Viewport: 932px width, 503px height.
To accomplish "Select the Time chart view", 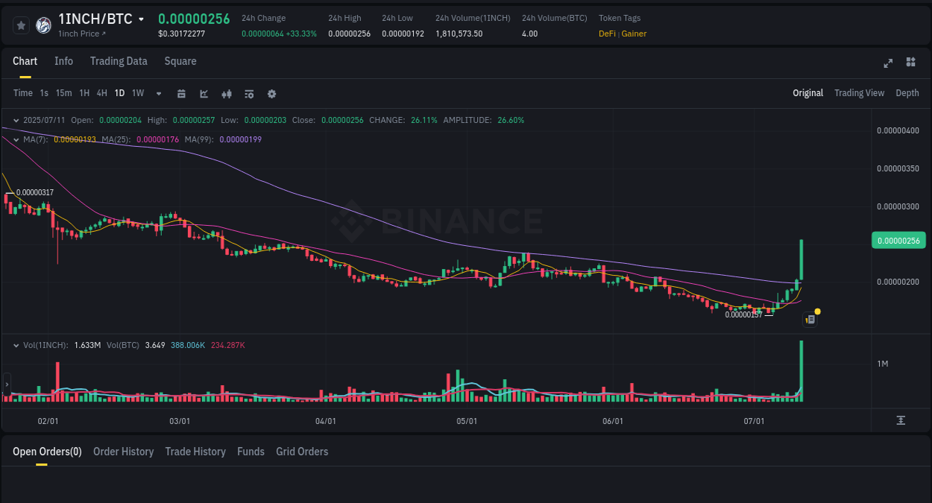I will click(23, 93).
